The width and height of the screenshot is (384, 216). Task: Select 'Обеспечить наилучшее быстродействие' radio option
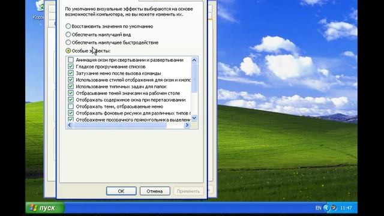68,43
